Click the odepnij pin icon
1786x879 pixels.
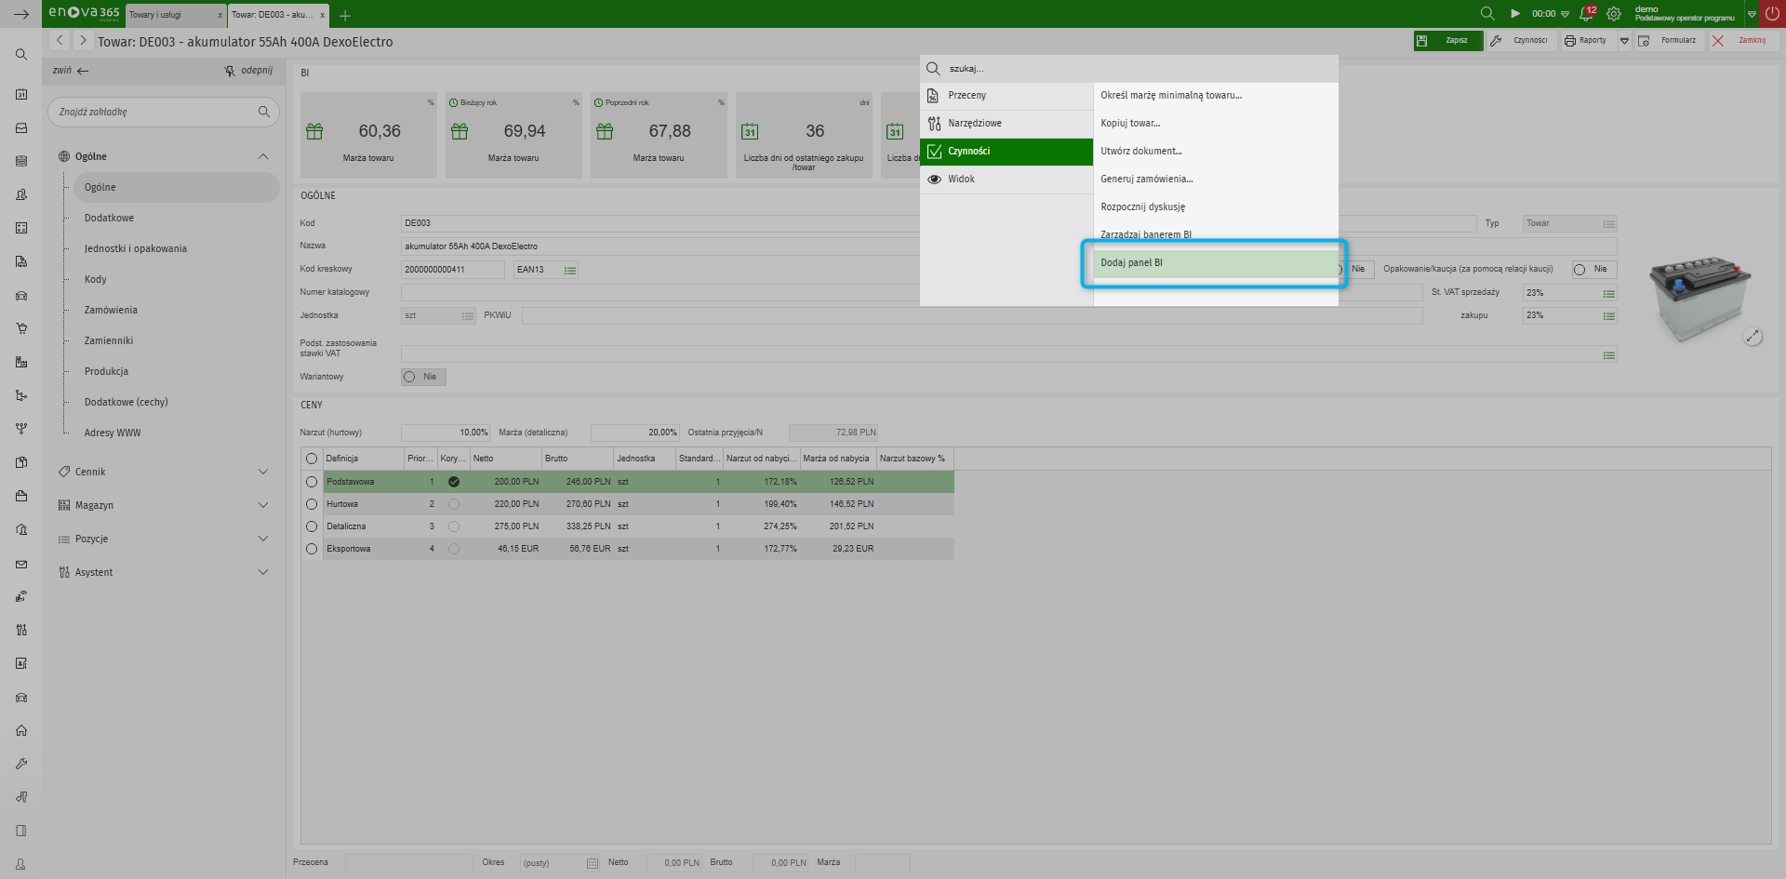click(230, 71)
